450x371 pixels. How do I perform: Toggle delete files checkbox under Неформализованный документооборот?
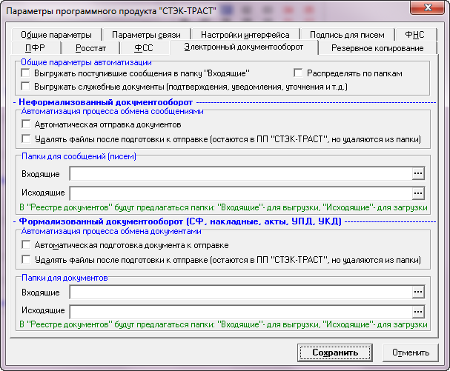[x=26, y=138]
